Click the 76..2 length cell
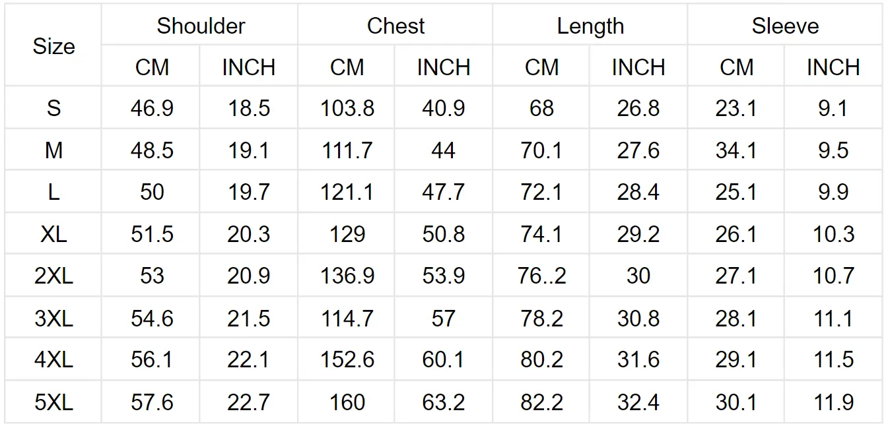This screenshot has height=426, width=888. point(542,276)
